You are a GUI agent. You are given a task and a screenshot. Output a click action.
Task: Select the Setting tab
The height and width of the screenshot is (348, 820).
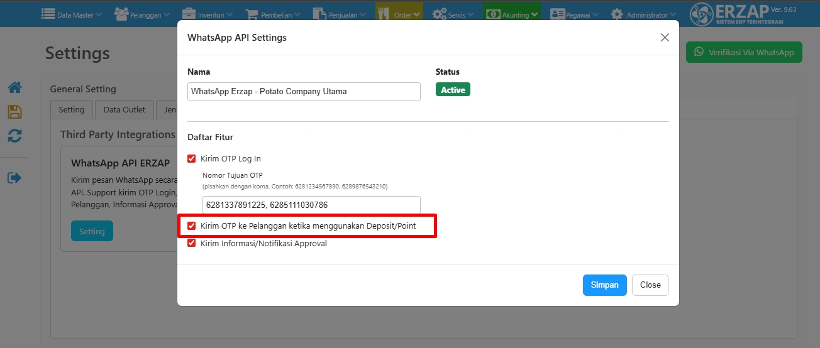71,109
